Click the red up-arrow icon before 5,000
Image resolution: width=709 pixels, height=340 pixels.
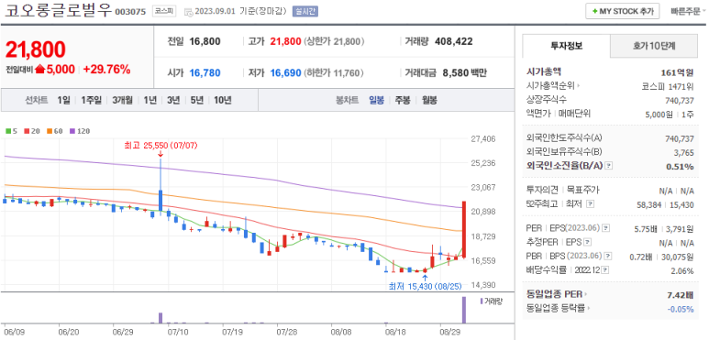click(x=40, y=69)
